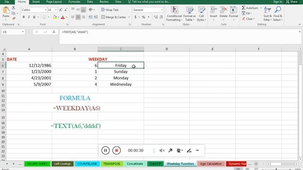Expand Merge & Center dropdown arrow
Viewport: 303px width, 170px height.
click(x=129, y=17)
